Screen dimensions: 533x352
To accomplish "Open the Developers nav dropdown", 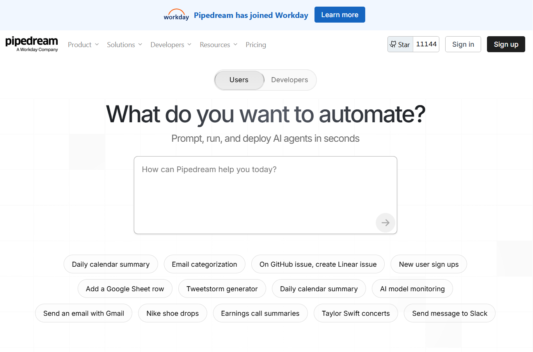I will (x=171, y=45).
